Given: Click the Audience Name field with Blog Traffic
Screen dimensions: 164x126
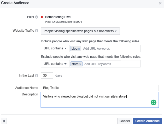Looking at the screenshot, I should click(x=99, y=88).
